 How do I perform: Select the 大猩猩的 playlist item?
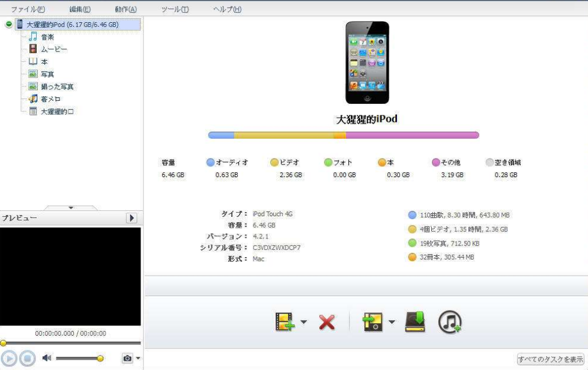pos(57,111)
